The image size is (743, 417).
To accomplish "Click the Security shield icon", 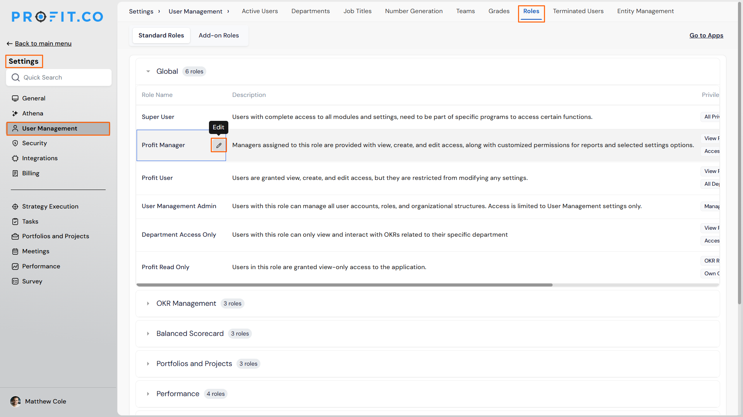I will tap(15, 143).
